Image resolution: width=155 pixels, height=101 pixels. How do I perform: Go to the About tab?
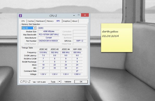pyautogui.click(x=75, y=21)
